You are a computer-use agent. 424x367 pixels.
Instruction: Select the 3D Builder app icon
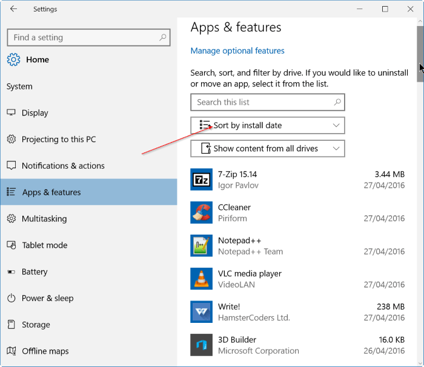click(x=201, y=345)
